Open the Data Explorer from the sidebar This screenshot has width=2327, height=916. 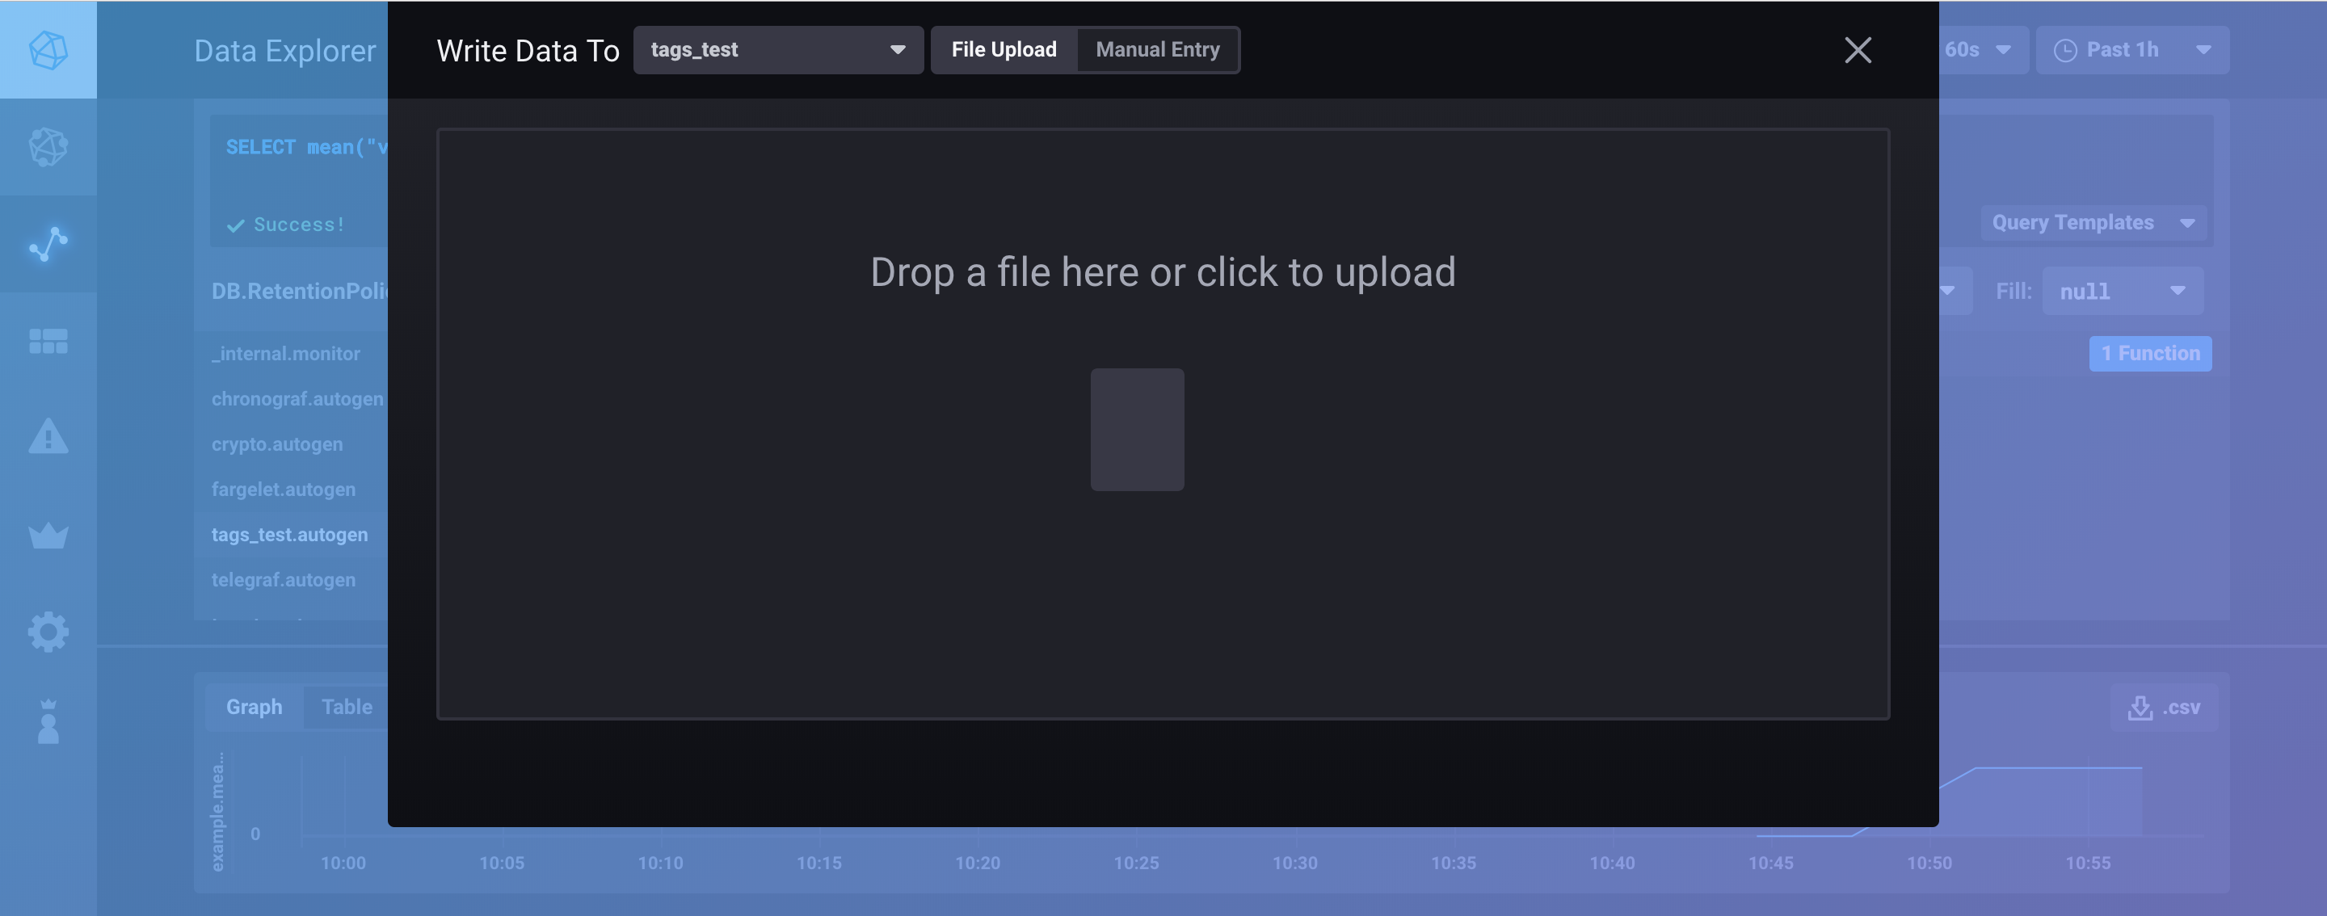[x=48, y=244]
